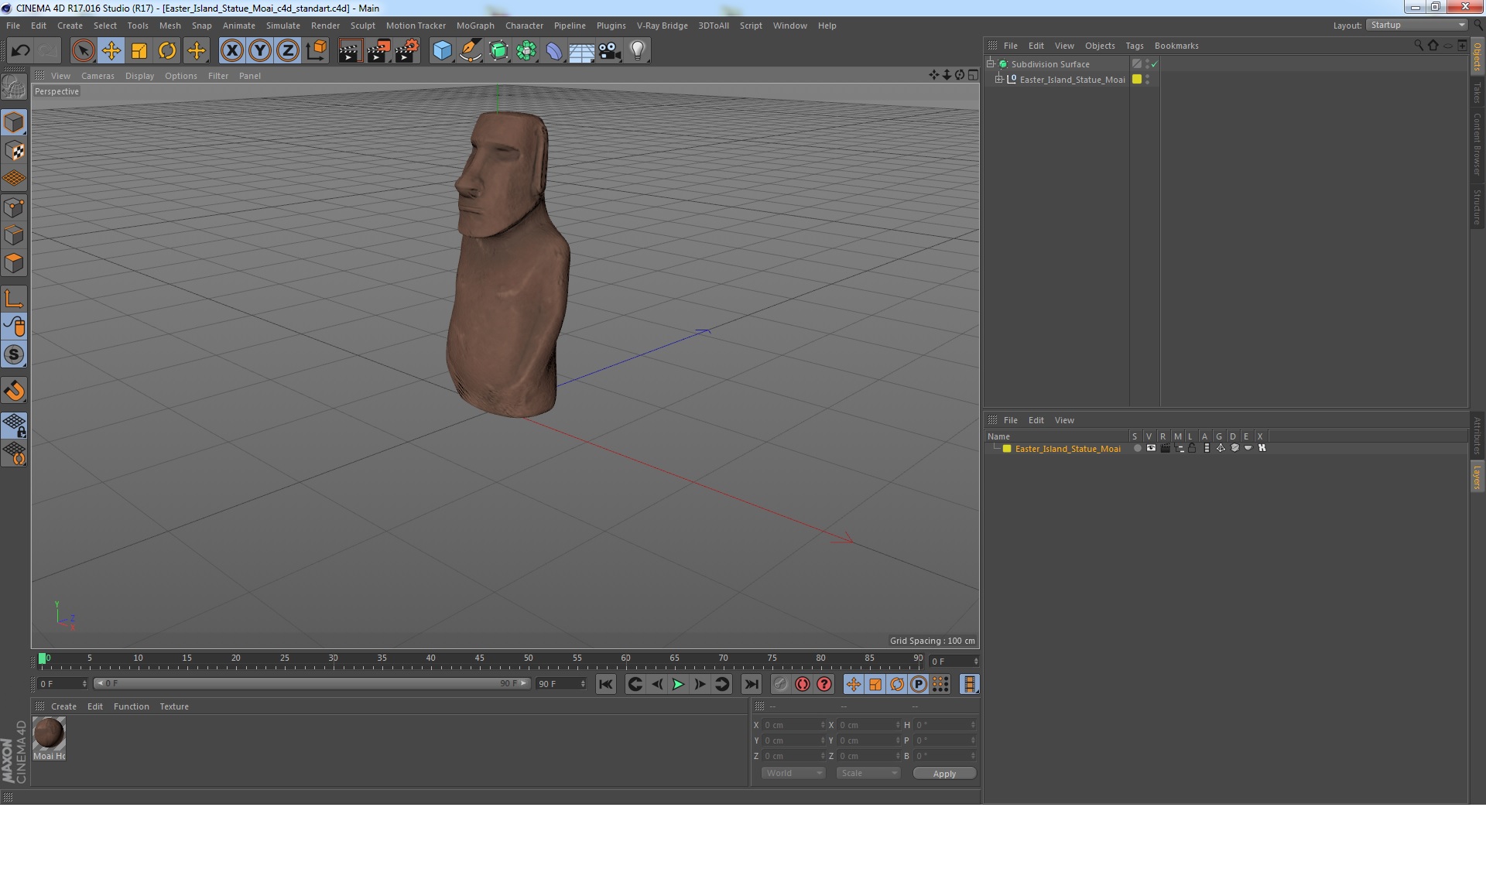Viewport: 1486px width, 896px height.
Task: Toggle Y axis lock
Action: click(260, 51)
